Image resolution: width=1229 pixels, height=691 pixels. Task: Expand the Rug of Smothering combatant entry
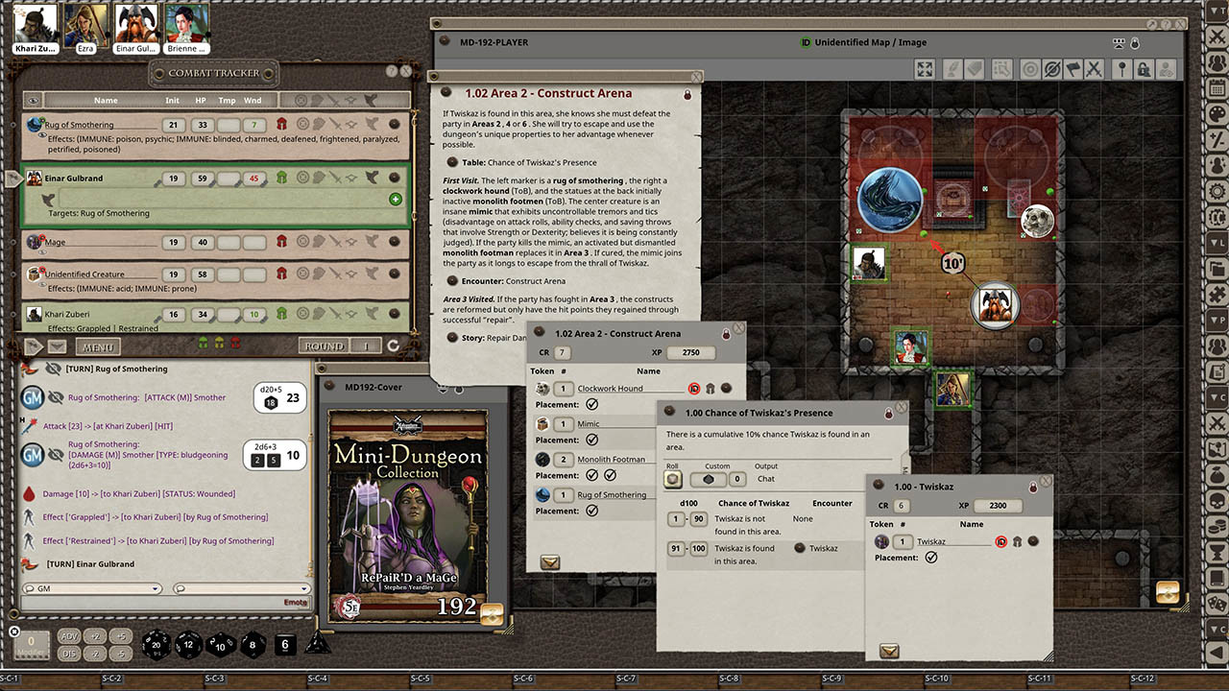point(12,125)
